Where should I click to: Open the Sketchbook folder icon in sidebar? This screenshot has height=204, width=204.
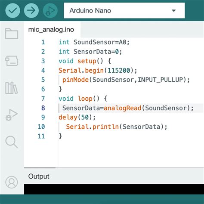(x=12, y=34)
